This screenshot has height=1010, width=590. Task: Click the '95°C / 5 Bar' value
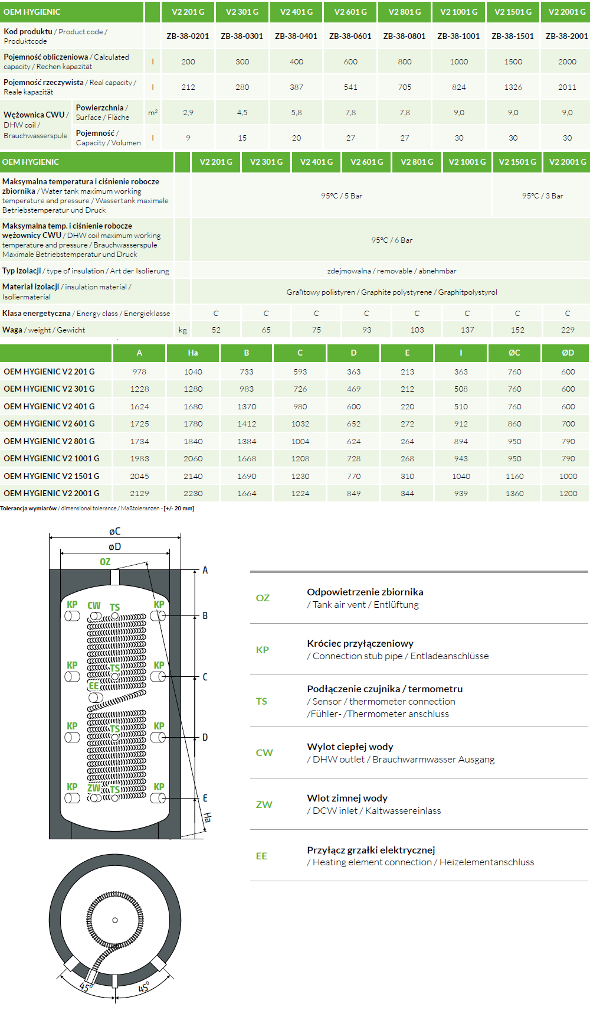[x=342, y=196]
